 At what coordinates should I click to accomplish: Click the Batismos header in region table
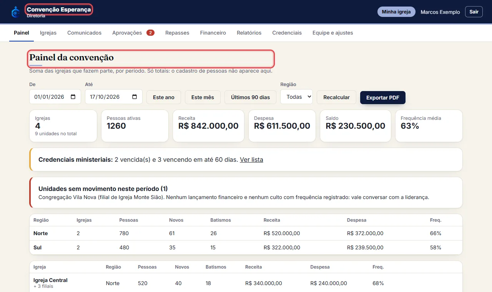pyautogui.click(x=221, y=220)
